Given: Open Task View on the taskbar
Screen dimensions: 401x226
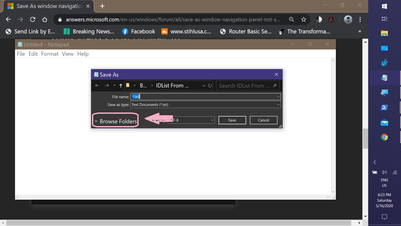Looking at the screenshot, I should [384, 19].
